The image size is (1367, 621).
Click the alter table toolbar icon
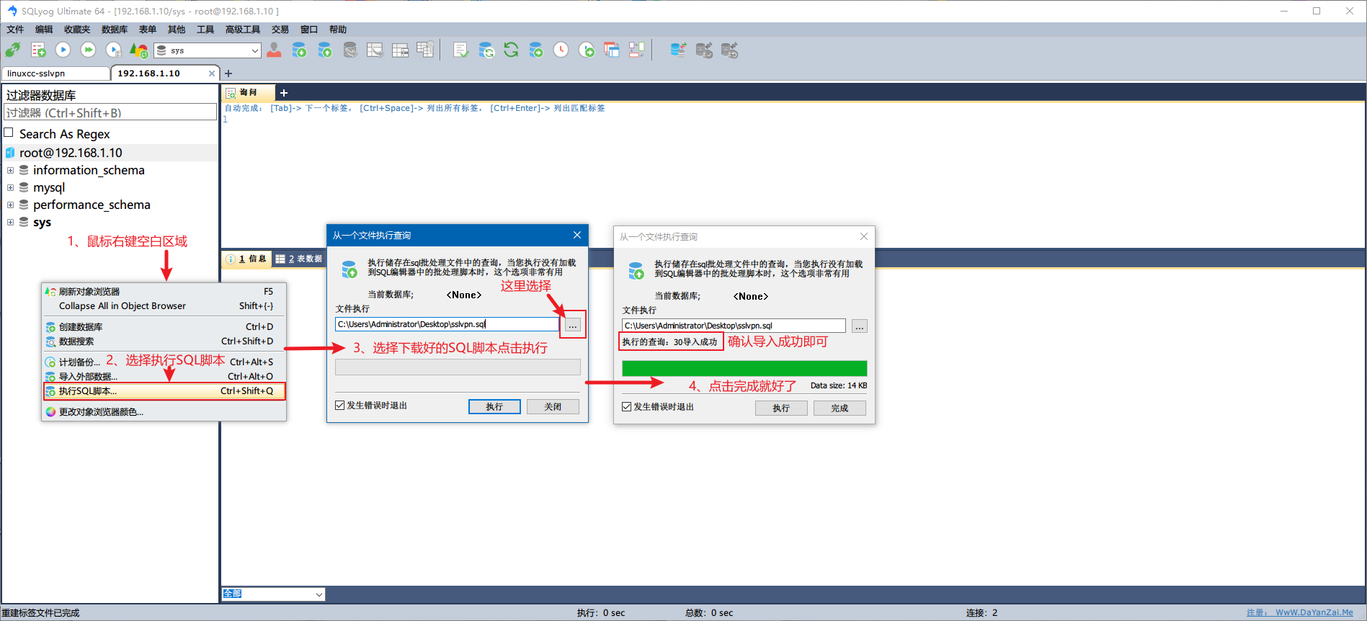click(400, 50)
